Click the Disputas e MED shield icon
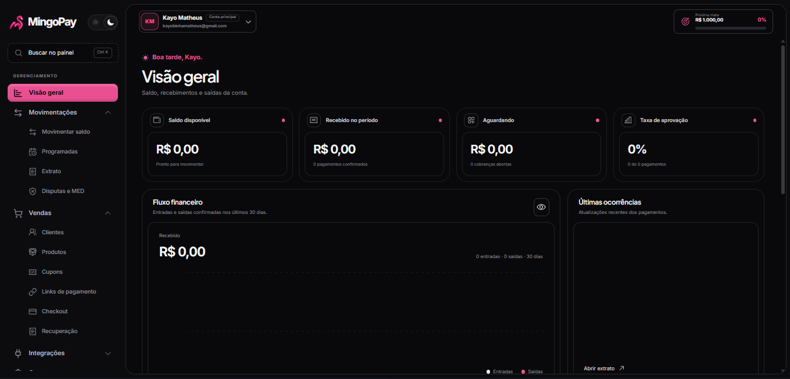Image resolution: width=790 pixels, height=379 pixels. (33, 191)
